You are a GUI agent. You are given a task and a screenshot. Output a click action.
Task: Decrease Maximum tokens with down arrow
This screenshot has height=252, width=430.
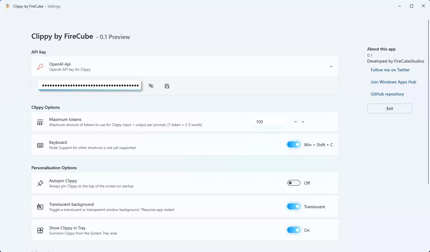pyautogui.click(x=303, y=122)
